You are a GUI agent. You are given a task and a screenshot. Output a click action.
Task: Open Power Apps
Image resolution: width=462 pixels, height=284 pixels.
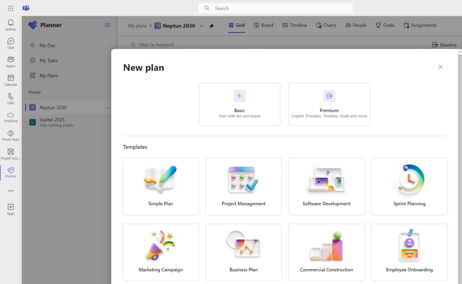(10, 134)
